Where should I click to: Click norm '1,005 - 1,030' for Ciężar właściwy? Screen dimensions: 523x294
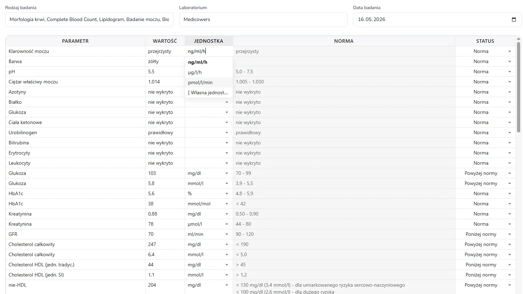click(344, 82)
